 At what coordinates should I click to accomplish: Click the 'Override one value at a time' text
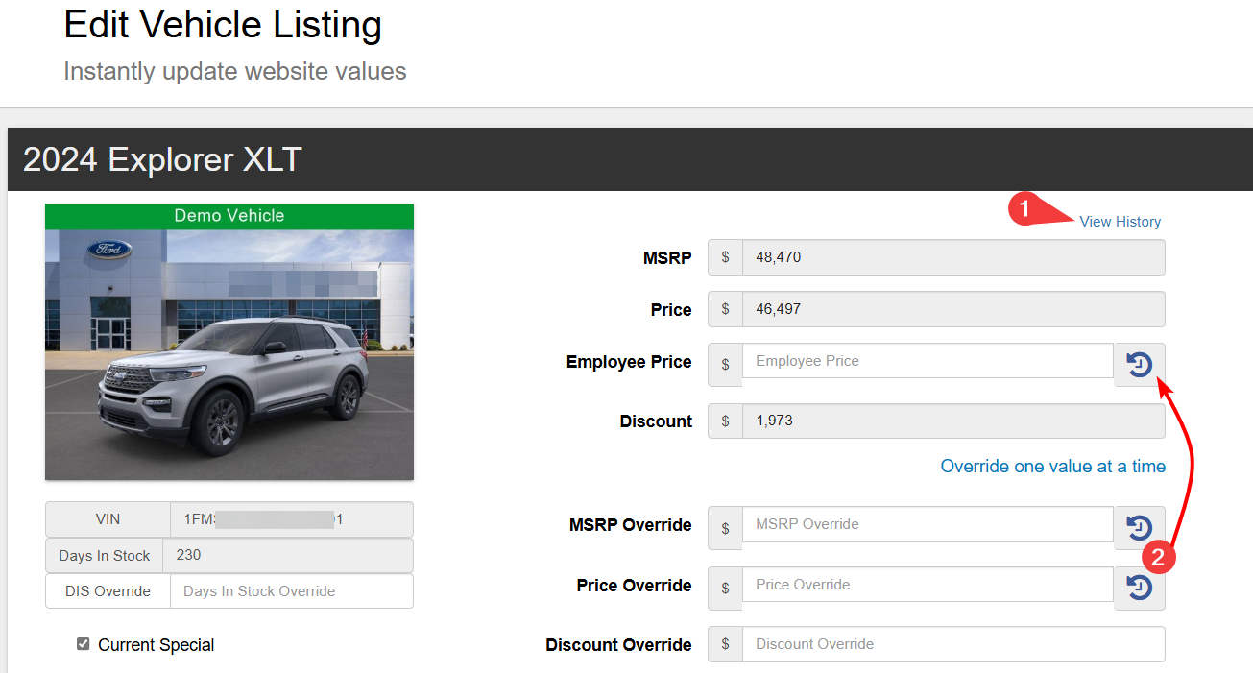pyautogui.click(x=1053, y=467)
